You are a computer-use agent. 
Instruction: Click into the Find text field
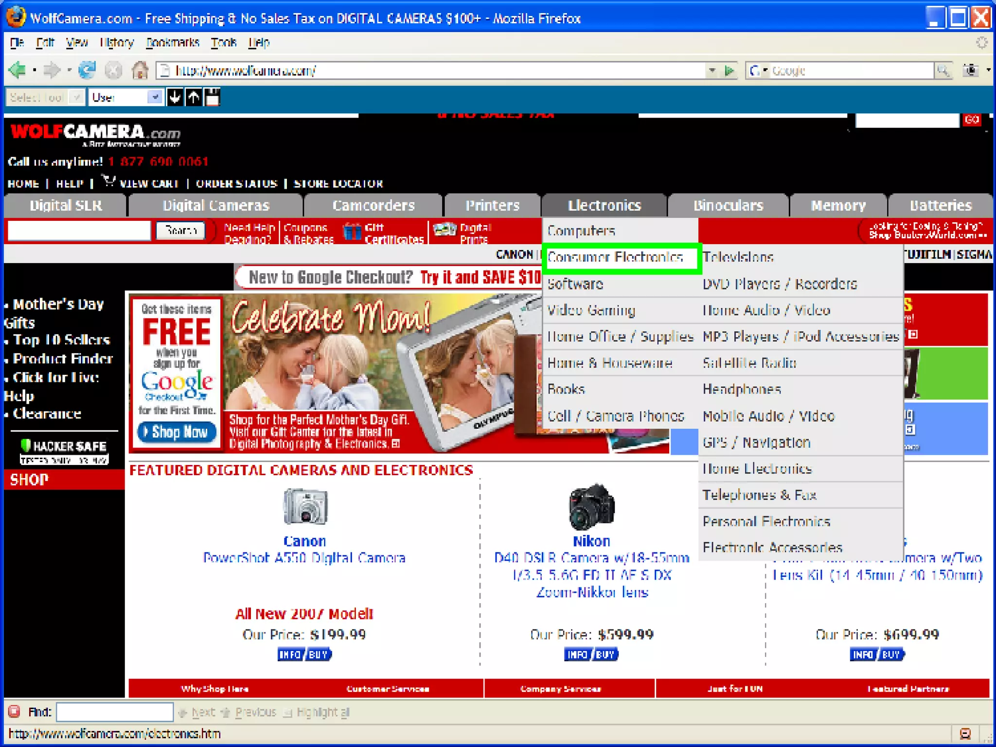115,712
